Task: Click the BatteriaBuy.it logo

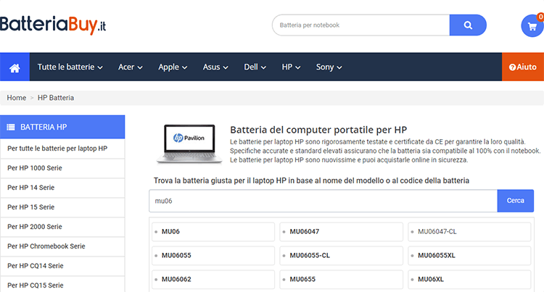Action: (x=54, y=25)
